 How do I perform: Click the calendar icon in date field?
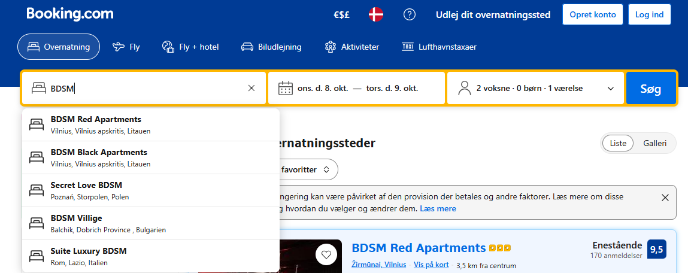[x=285, y=89]
